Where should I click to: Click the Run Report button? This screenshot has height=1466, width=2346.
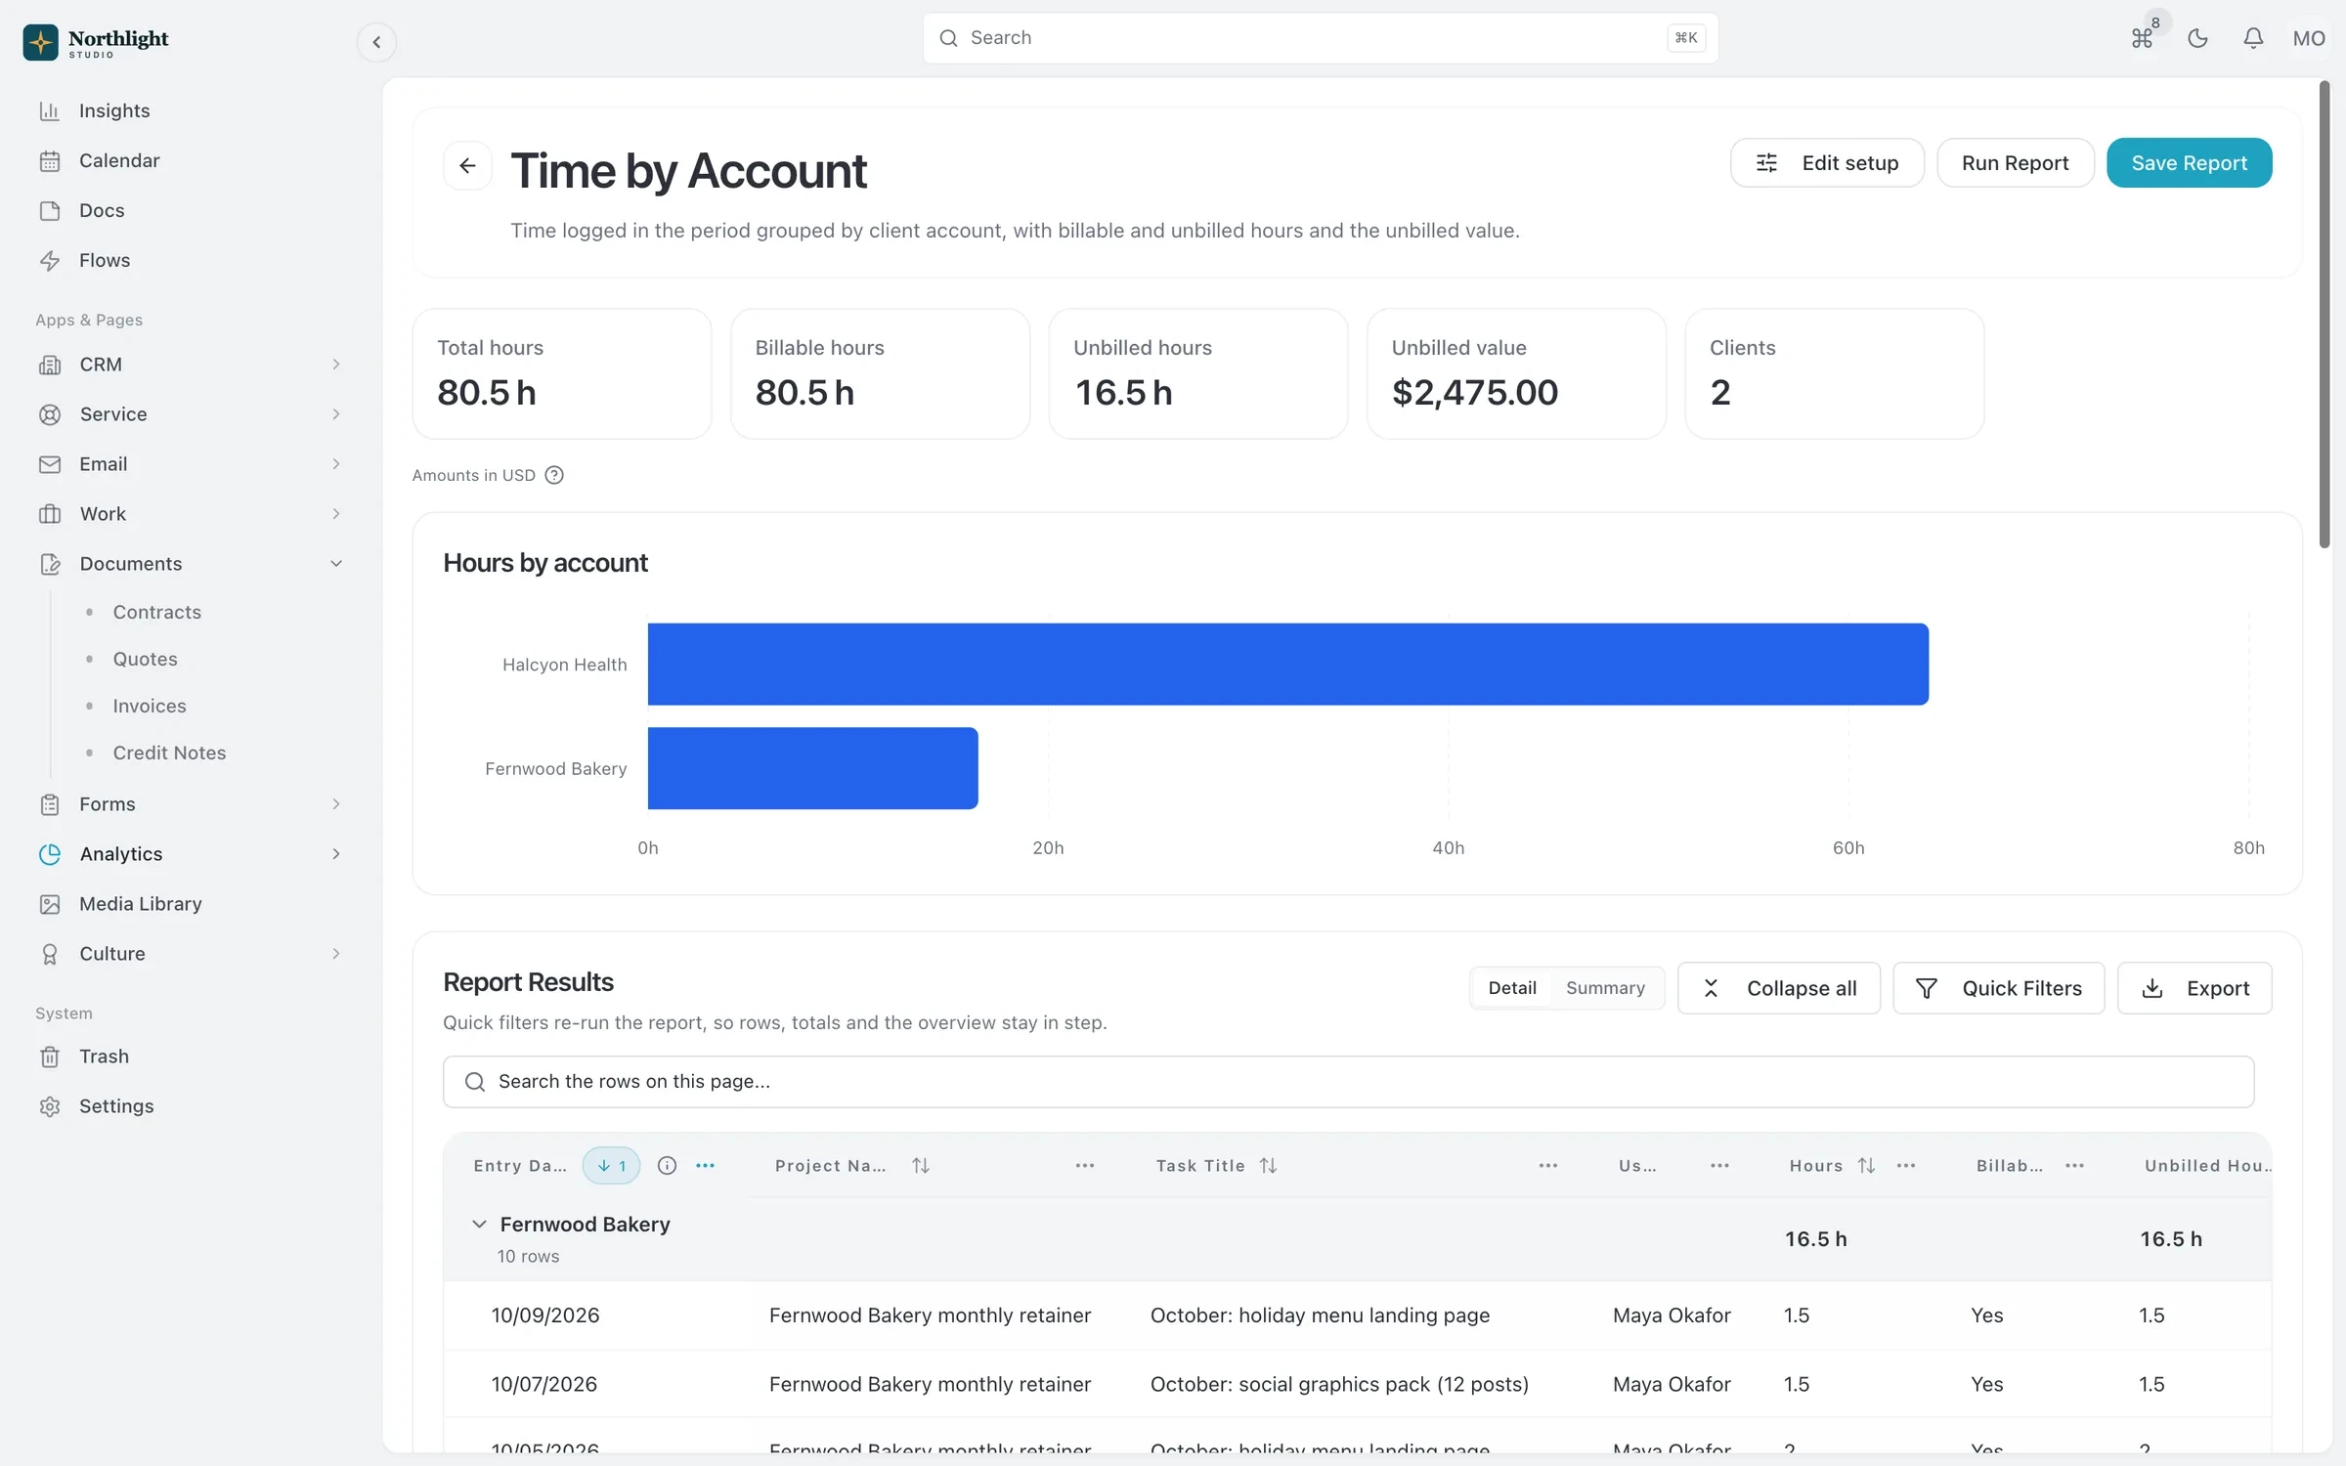[2015, 162]
